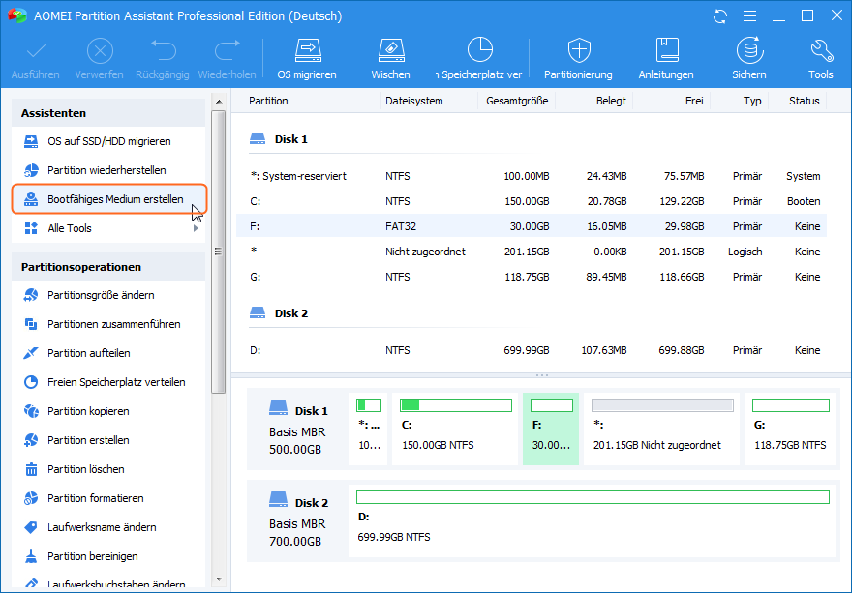Image resolution: width=852 pixels, height=593 pixels.
Task: Select the C: partition usage bar
Action: pyautogui.click(x=455, y=405)
